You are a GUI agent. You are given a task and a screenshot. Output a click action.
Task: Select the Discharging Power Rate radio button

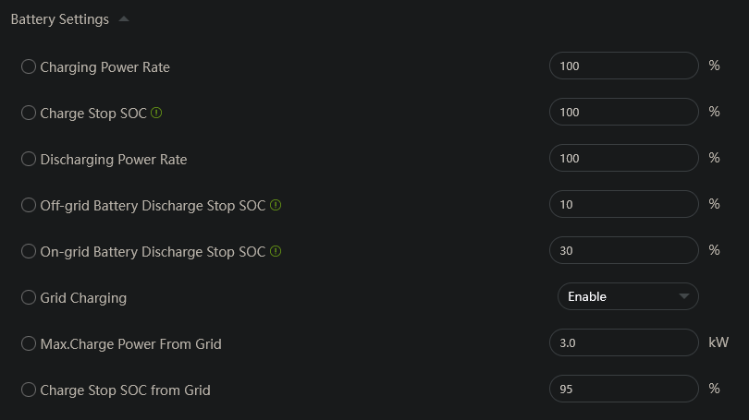click(29, 159)
